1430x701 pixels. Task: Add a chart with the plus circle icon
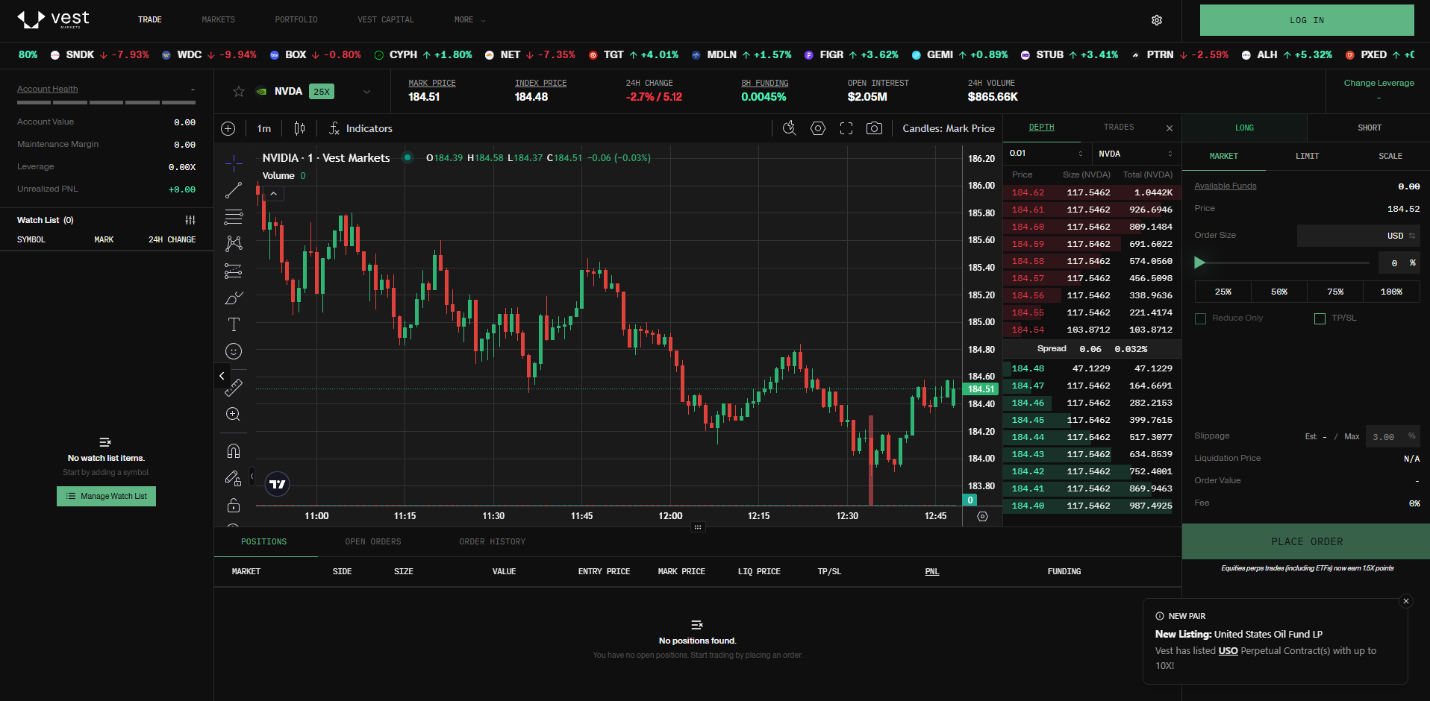click(x=228, y=128)
